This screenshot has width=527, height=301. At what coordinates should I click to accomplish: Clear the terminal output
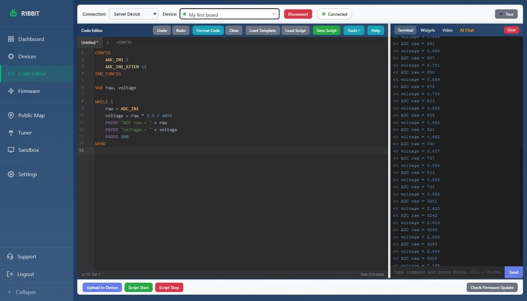coord(511,30)
